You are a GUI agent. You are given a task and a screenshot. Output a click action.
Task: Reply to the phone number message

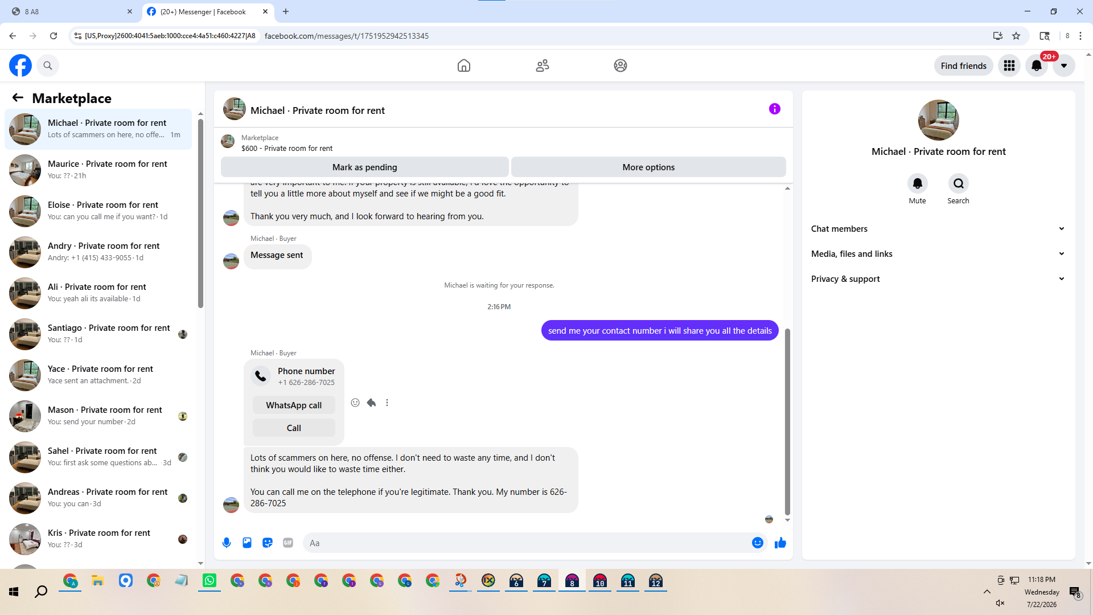pos(371,403)
